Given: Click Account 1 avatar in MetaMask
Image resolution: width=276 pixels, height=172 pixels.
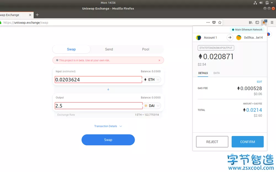Looking at the screenshot, I should coord(198,37).
